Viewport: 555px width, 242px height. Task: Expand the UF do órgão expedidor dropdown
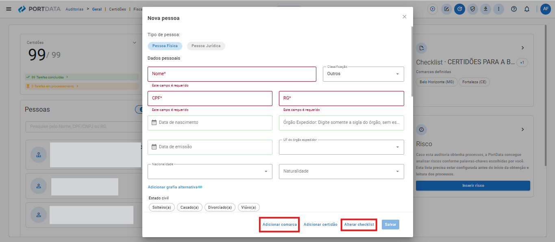341,147
